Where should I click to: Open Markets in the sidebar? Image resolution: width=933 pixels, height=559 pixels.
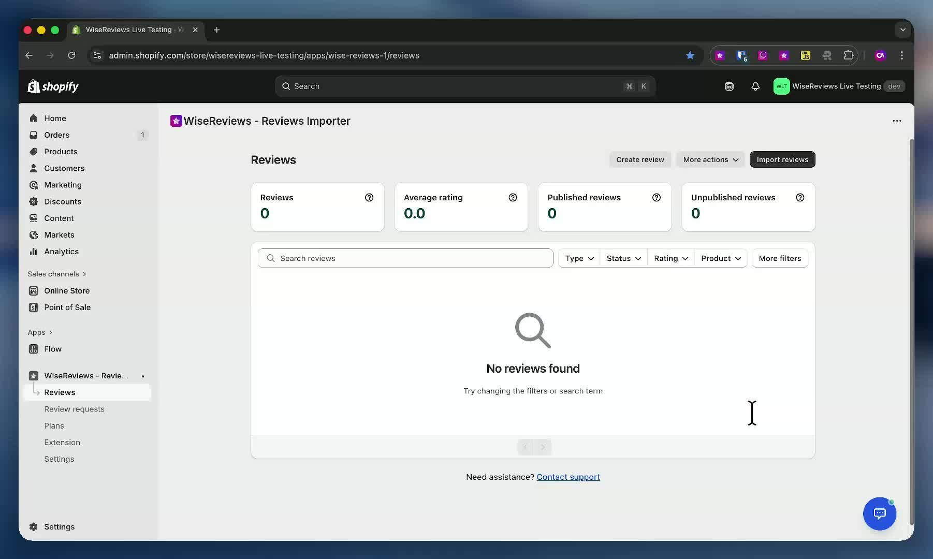(88, 235)
